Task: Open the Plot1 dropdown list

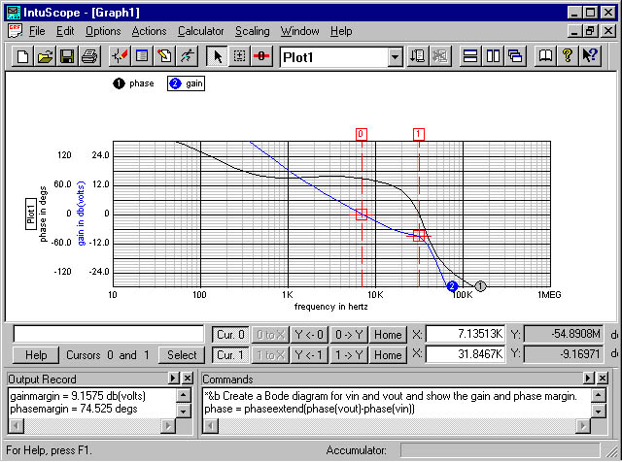Action: pyautogui.click(x=394, y=56)
